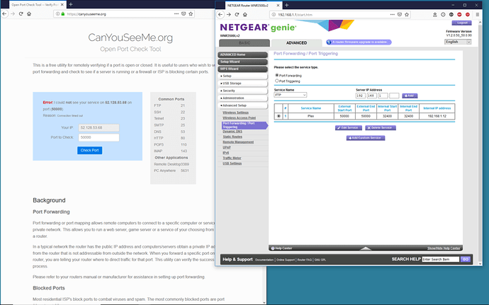Open page actions menu in canyouseeme.org address bar

176,13
